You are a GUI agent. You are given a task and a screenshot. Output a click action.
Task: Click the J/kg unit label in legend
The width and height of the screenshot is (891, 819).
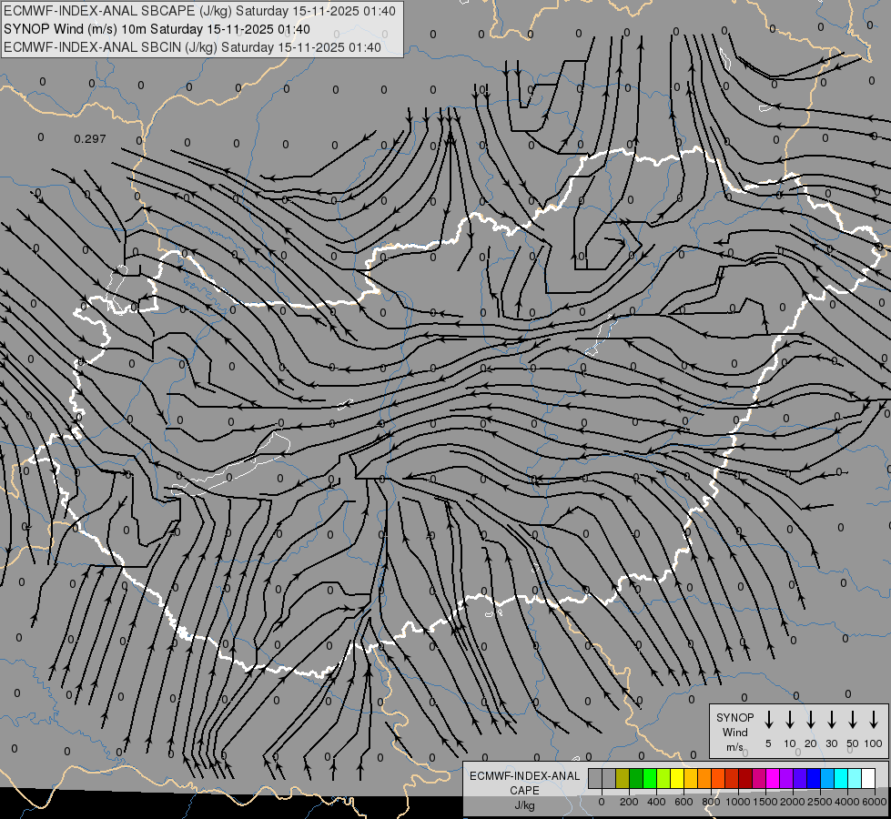coord(524,805)
